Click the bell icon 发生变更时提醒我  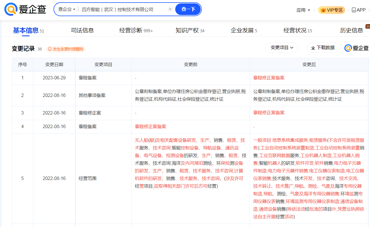tap(65, 49)
